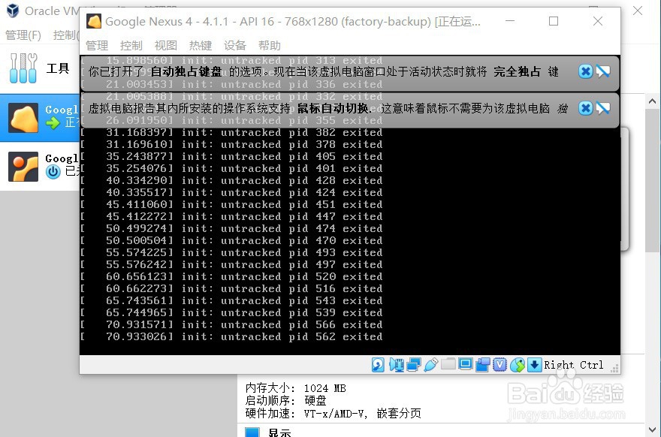The width and height of the screenshot is (661, 437).
Task: Click the 工具 tools icon in VirtualBox Manager
Action: [x=23, y=68]
